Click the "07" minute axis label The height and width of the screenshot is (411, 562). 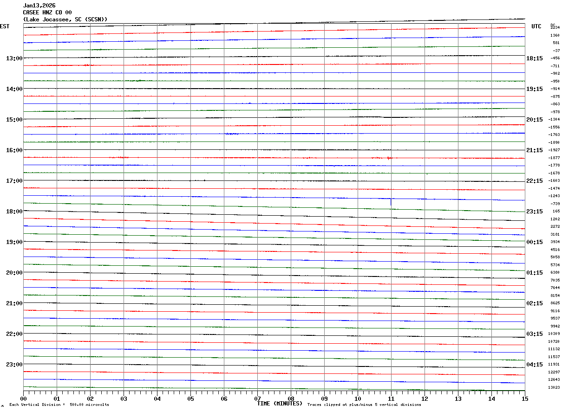(x=257, y=398)
